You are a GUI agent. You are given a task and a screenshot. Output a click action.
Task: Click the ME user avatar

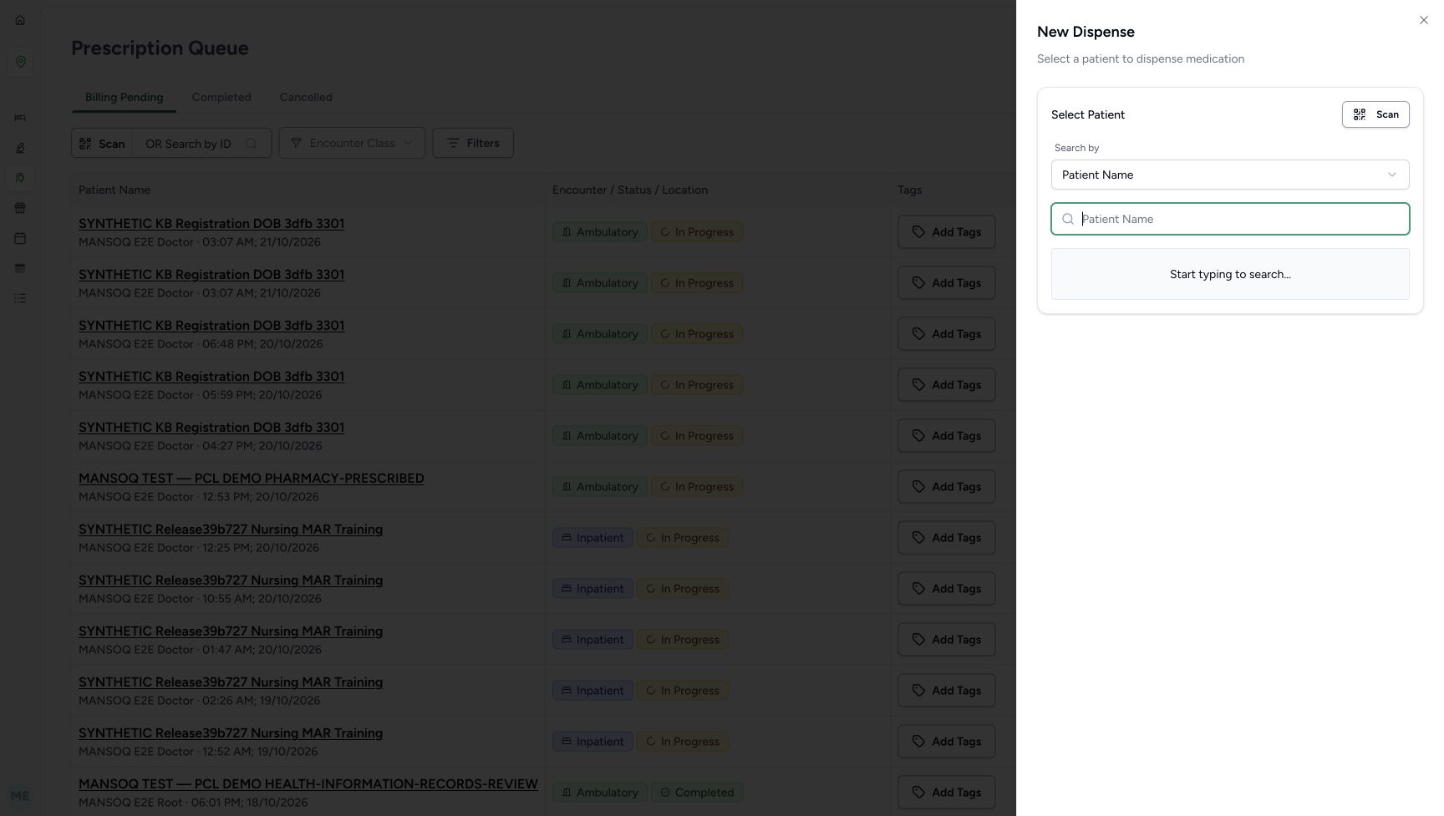click(x=20, y=796)
